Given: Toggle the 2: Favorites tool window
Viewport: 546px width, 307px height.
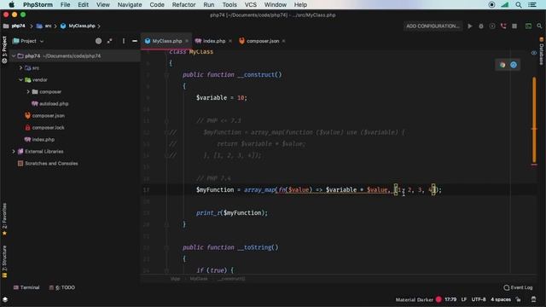Looking at the screenshot, I should (4, 218).
